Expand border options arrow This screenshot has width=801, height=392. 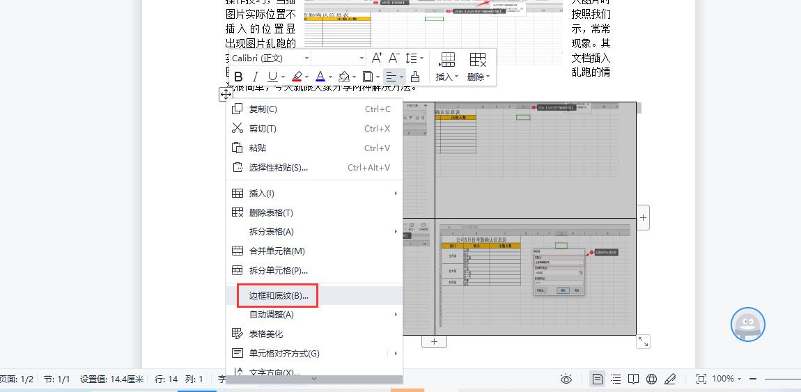coord(378,77)
